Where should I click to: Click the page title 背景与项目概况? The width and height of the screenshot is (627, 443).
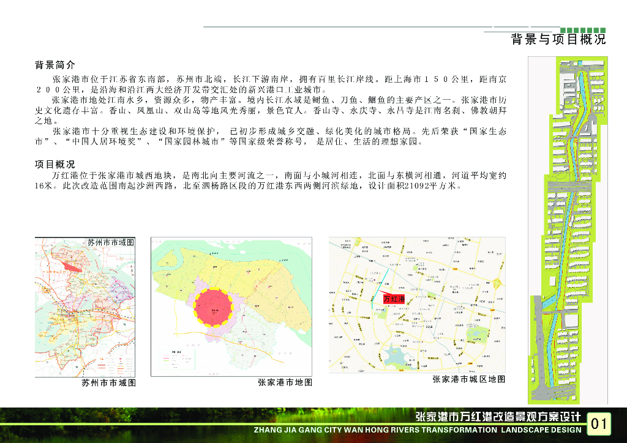point(558,39)
